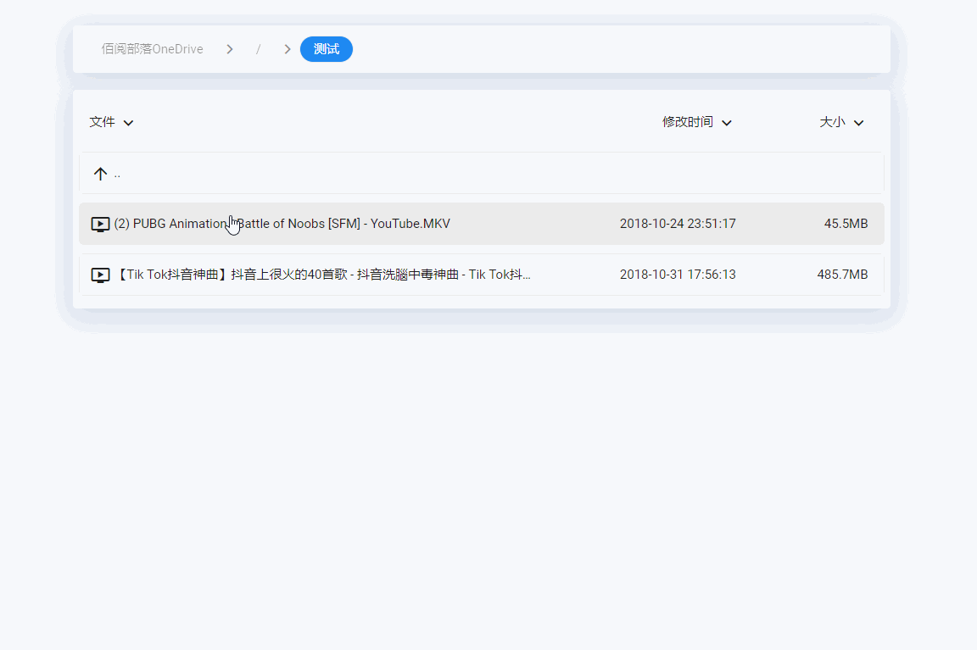Click size 45.5MB
This screenshot has height=650, width=977.
(846, 224)
